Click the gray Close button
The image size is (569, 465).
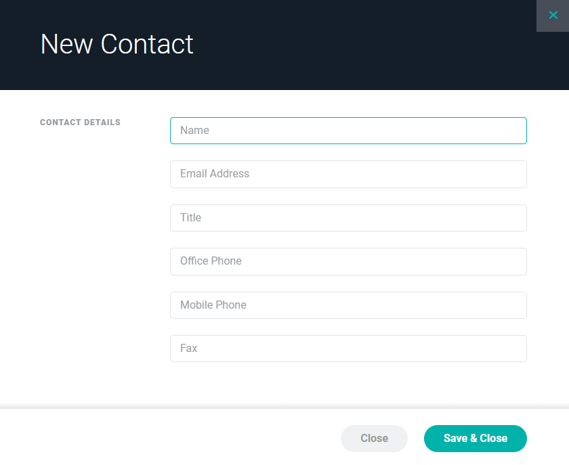374,439
